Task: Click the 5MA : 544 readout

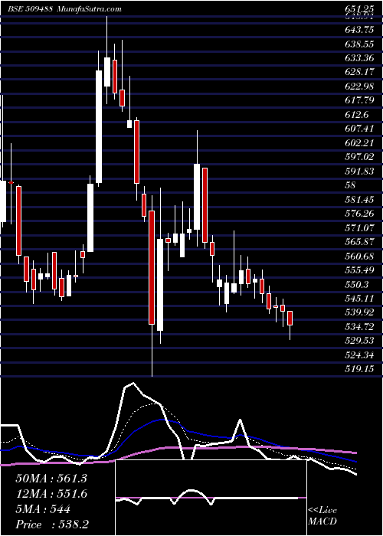Action: pos(43,509)
